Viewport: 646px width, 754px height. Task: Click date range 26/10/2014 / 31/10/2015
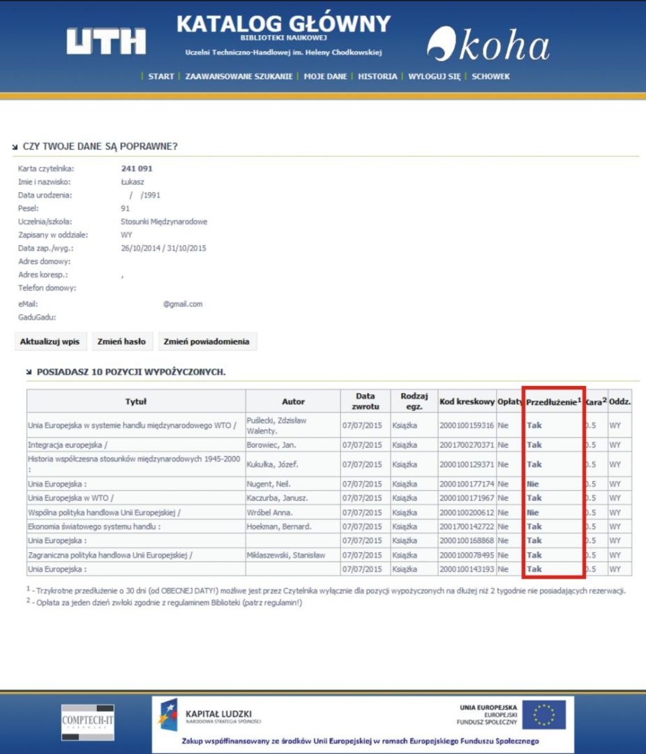(x=163, y=249)
